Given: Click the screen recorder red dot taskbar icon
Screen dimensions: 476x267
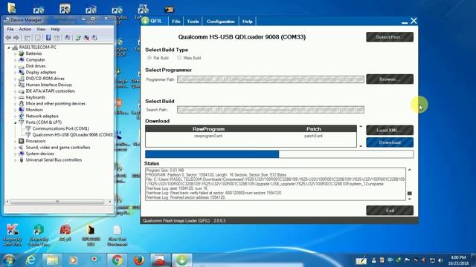Looking at the screenshot, I should click(94, 259).
